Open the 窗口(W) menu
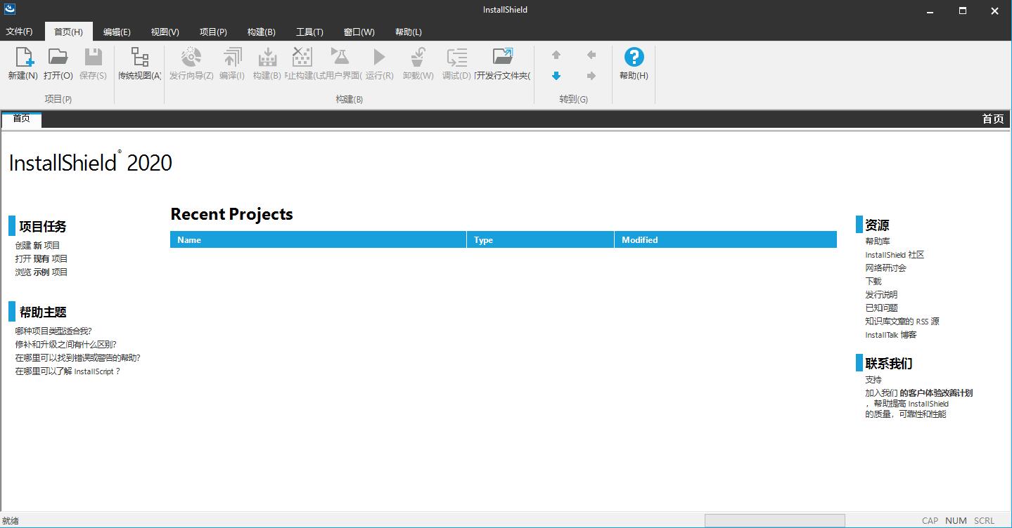The image size is (1012, 528). pyautogui.click(x=359, y=32)
